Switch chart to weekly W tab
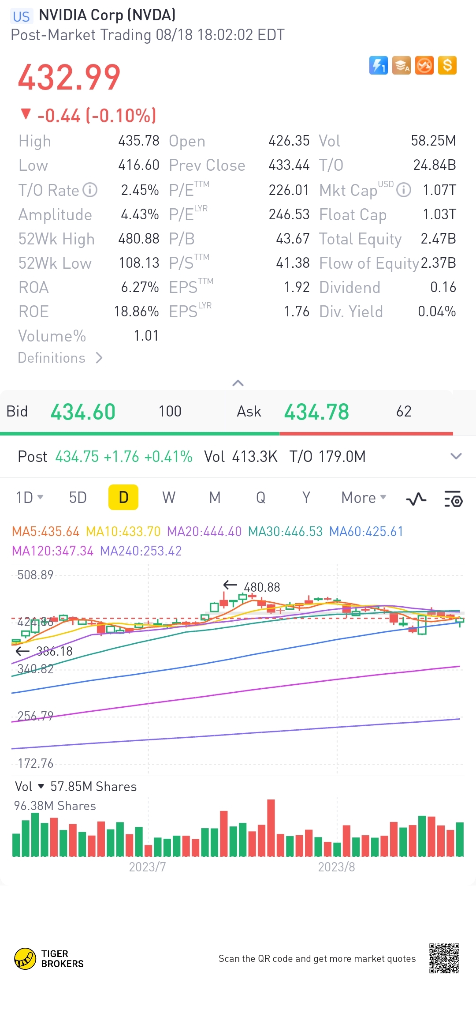This screenshot has width=476, height=1032. click(169, 498)
